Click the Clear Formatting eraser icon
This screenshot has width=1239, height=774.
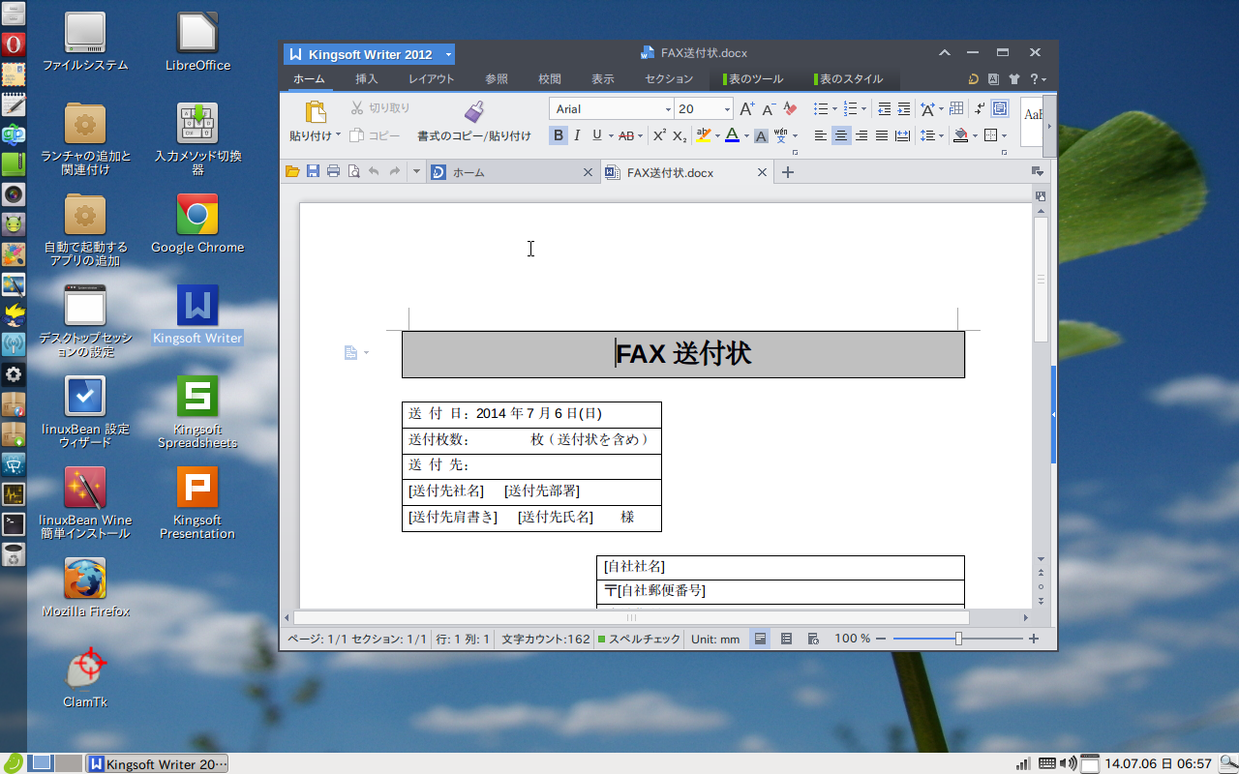click(790, 109)
